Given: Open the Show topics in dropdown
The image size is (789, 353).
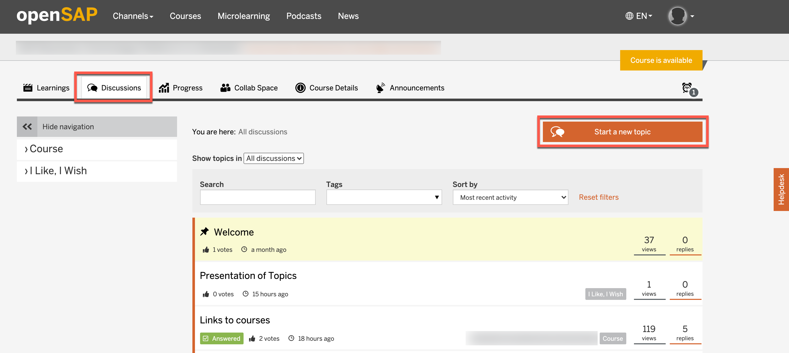Looking at the screenshot, I should [273, 158].
